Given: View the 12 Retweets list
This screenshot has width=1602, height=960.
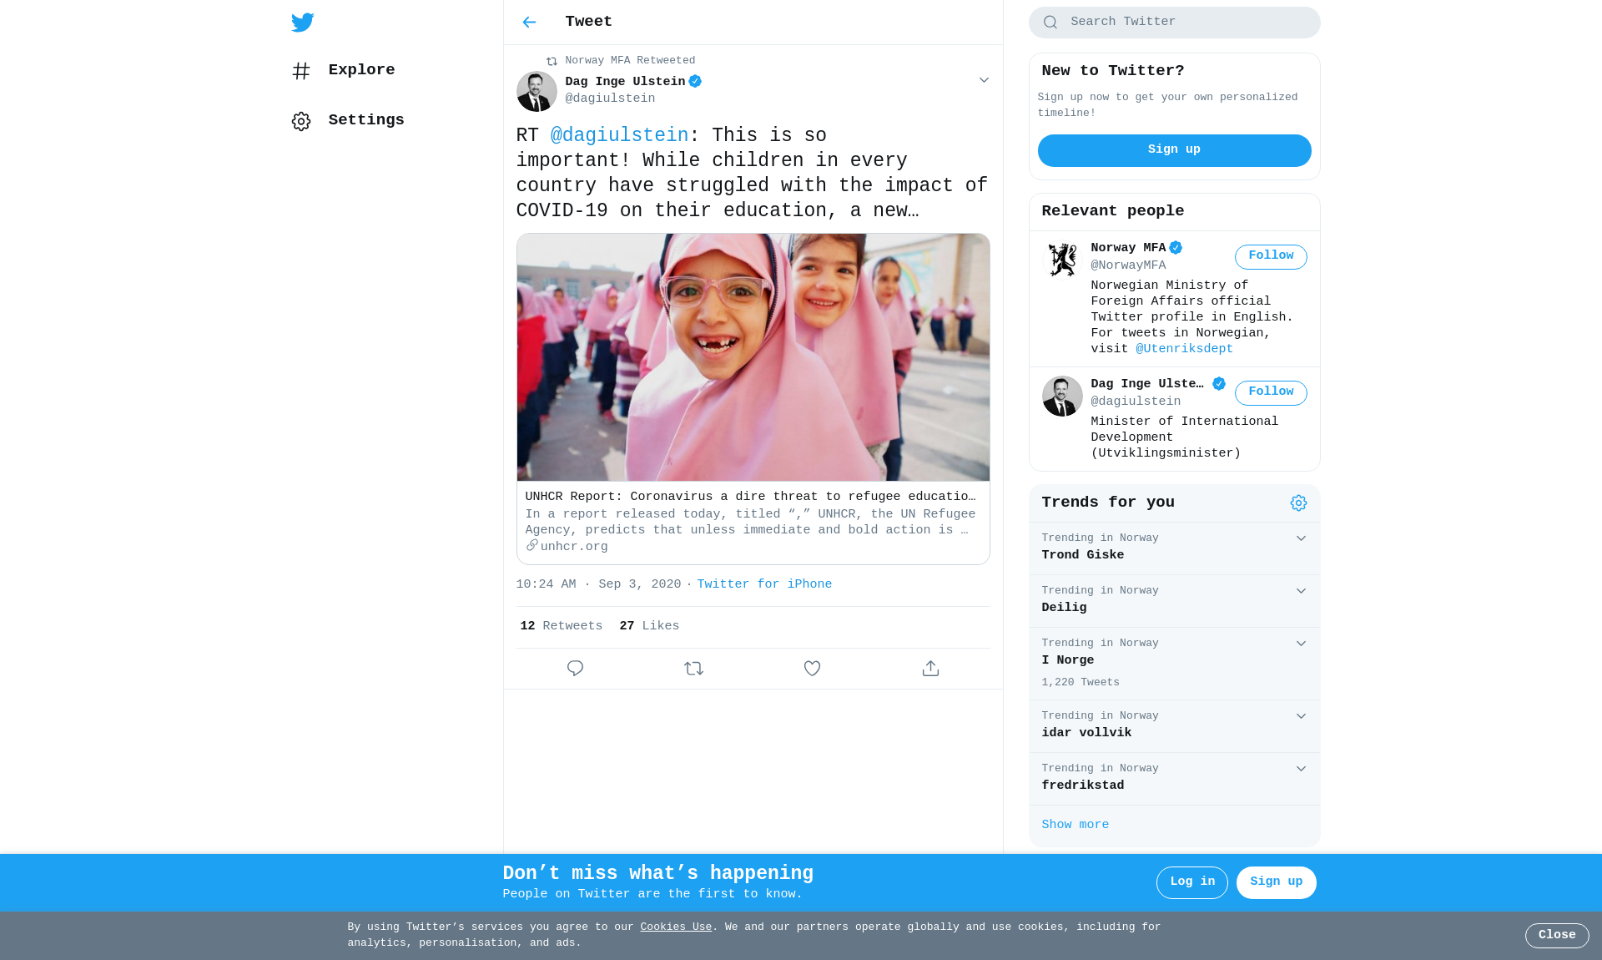Looking at the screenshot, I should pos(561,626).
